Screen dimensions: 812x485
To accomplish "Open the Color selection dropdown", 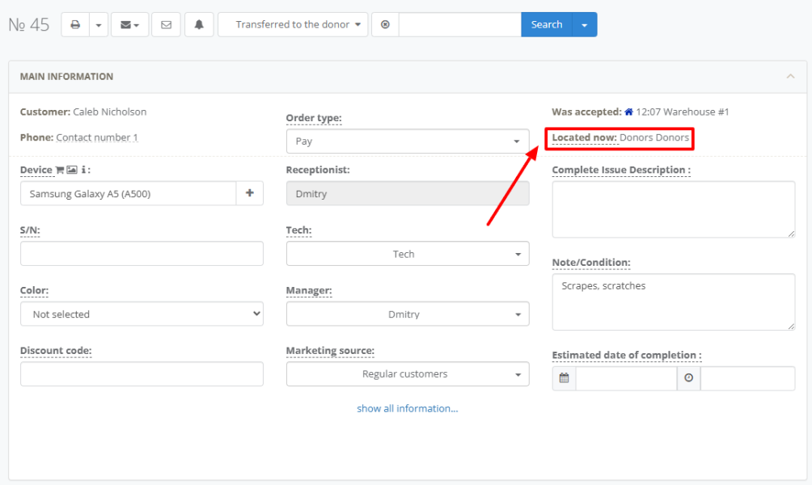I will (x=142, y=314).
